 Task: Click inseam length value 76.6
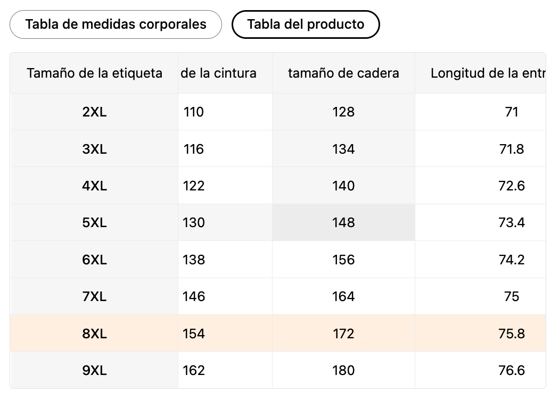tap(512, 370)
